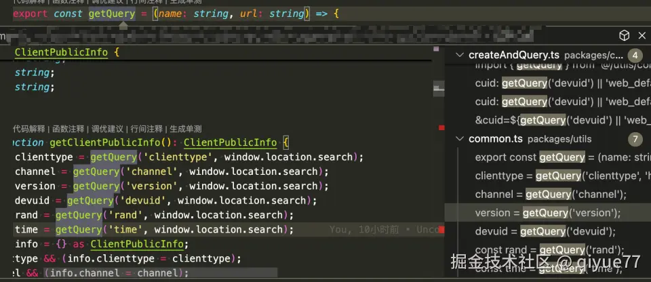Click getQuery on the 'time' code line

coord(79,230)
